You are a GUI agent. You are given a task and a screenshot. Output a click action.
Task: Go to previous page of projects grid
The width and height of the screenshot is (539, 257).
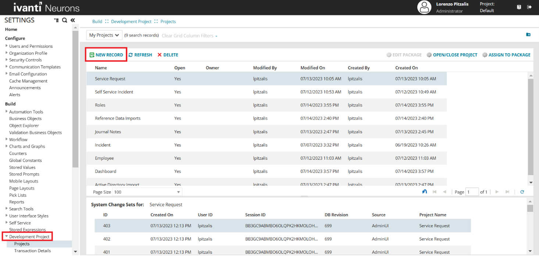coord(445,192)
